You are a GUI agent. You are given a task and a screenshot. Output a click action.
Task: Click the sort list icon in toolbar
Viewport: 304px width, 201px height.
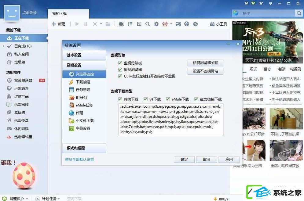point(130,24)
